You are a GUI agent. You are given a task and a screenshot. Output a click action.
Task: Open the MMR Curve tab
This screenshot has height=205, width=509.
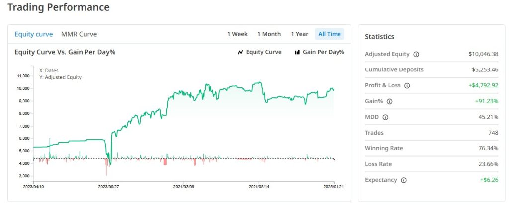79,34
